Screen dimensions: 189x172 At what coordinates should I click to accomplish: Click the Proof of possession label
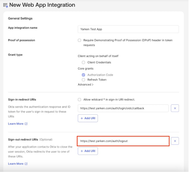(x=22, y=40)
